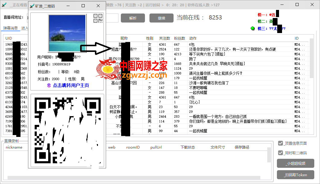Click the nickname column header in 直播录制
This screenshot has width=320, height=184.
pos(14,147)
